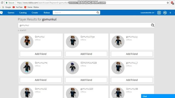Click the Robux balance 0
Viewport: 175px width, 98px height.
point(170,13)
